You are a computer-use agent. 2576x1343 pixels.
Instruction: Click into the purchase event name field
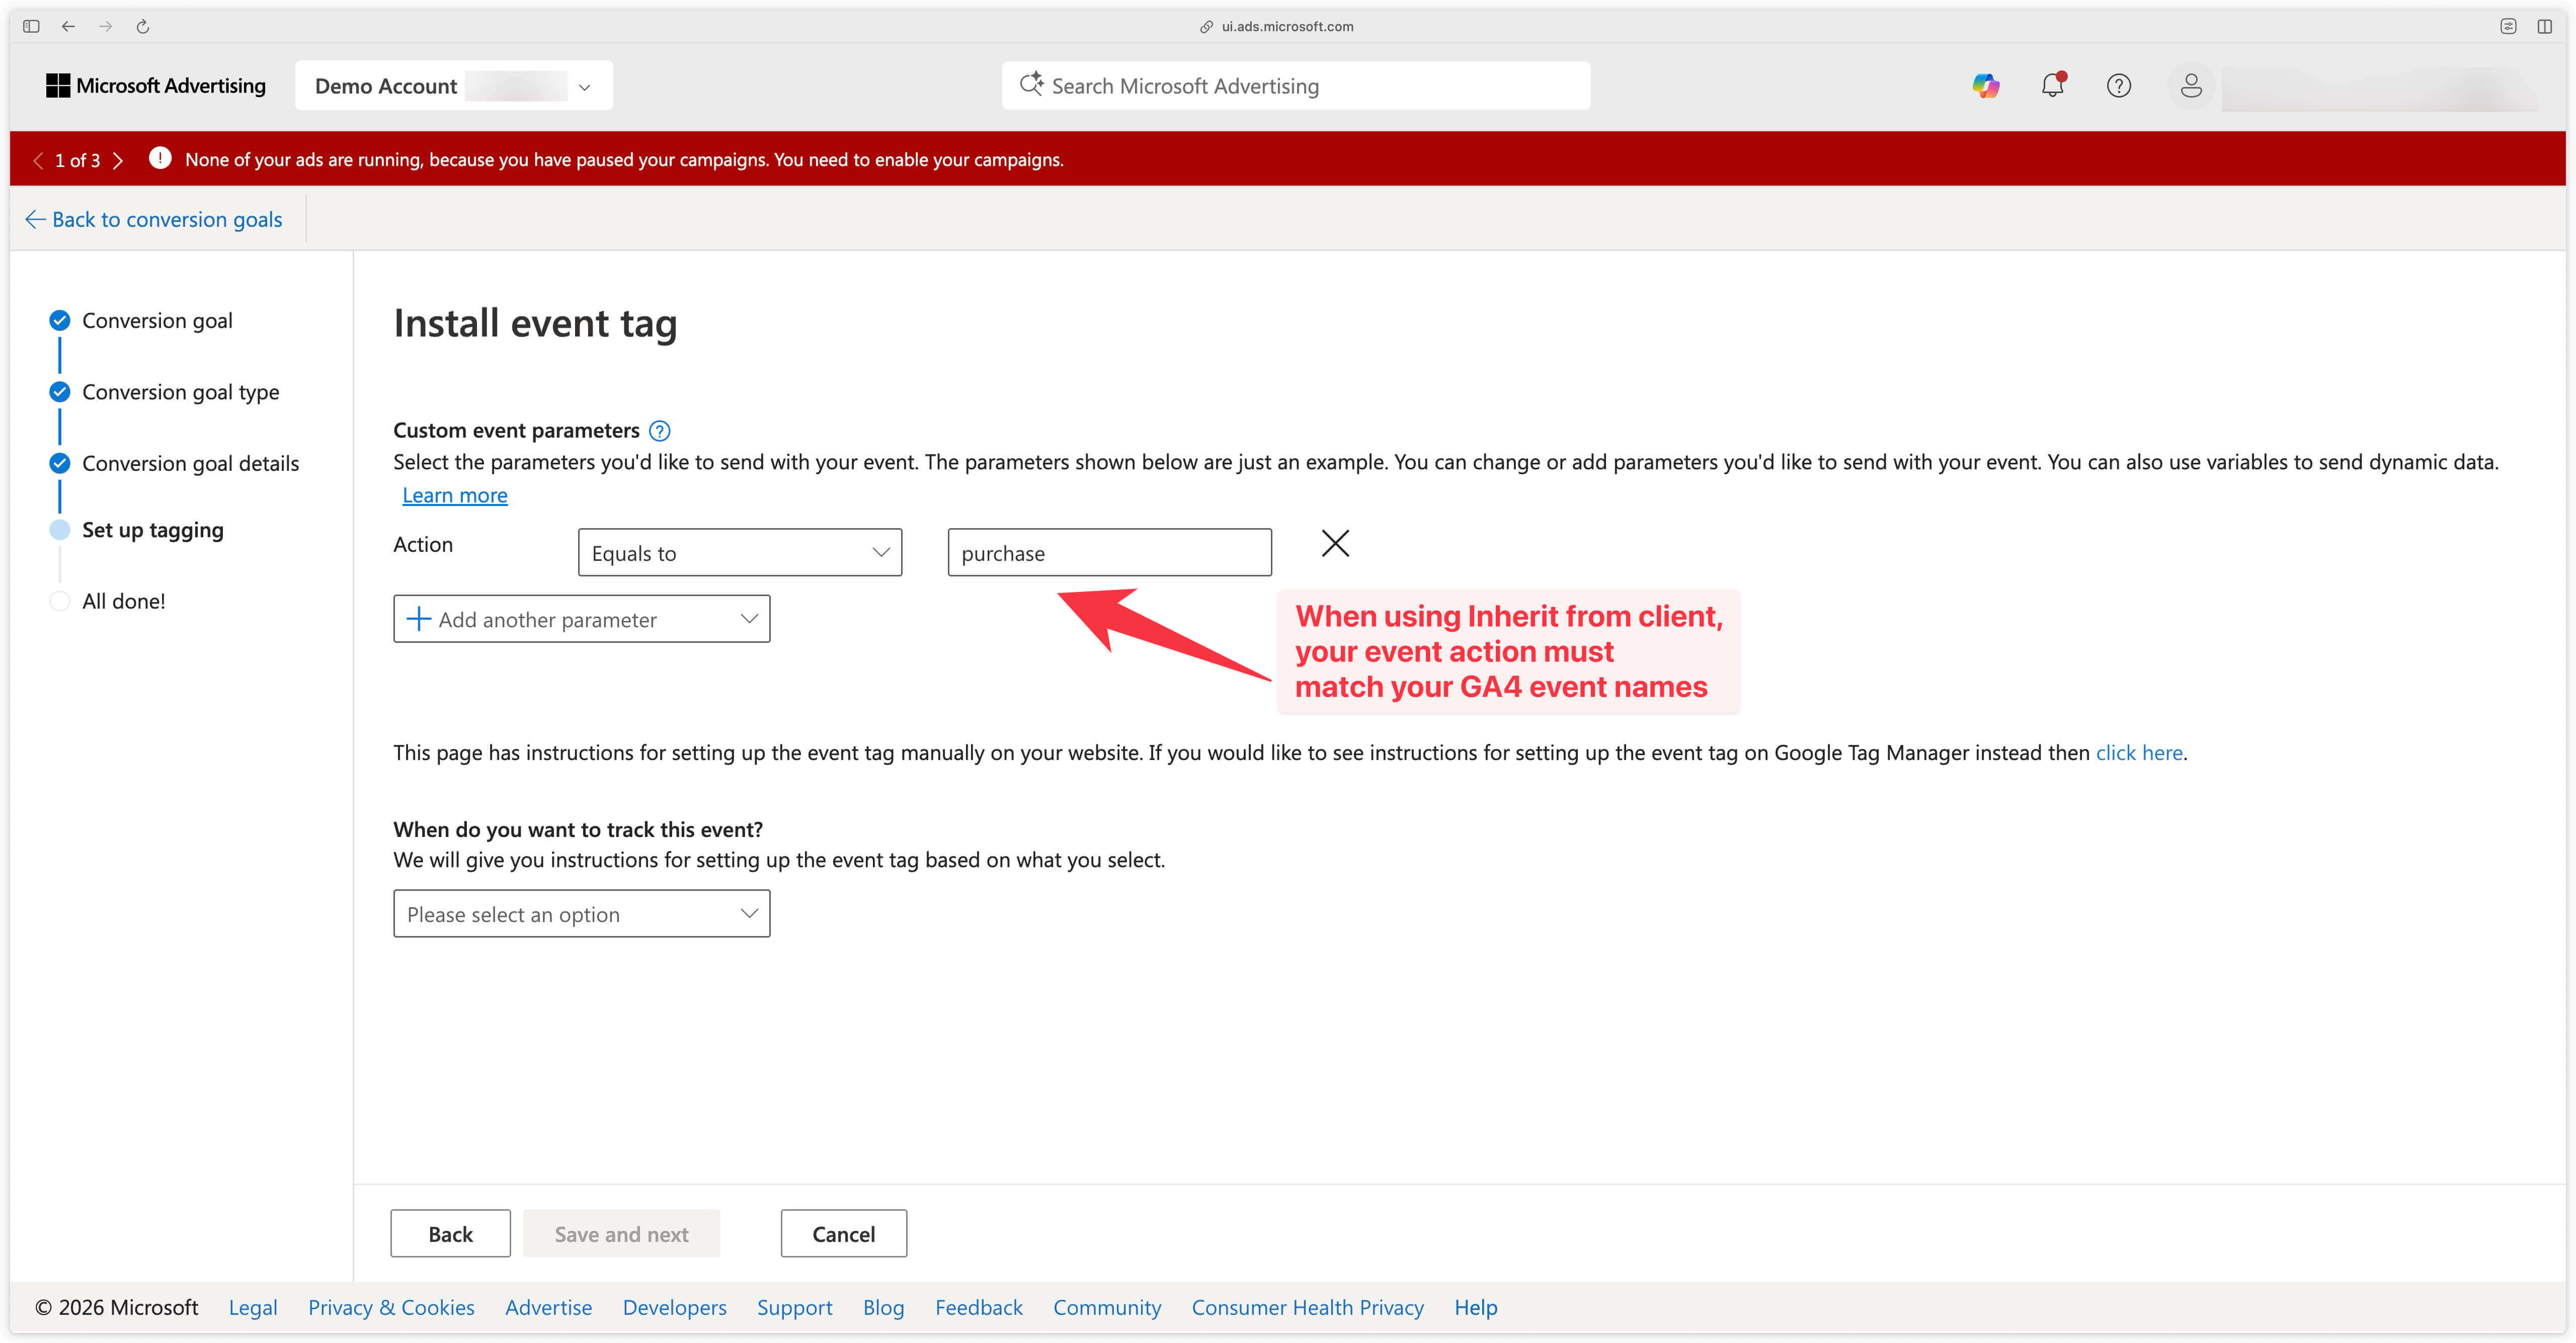[1108, 552]
